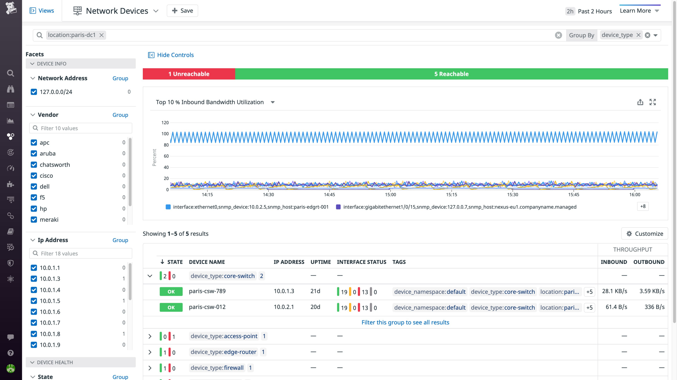Viewport: 677px width, 380px height.
Task: Click the notebook icon in the left rail
Action: [11, 231]
